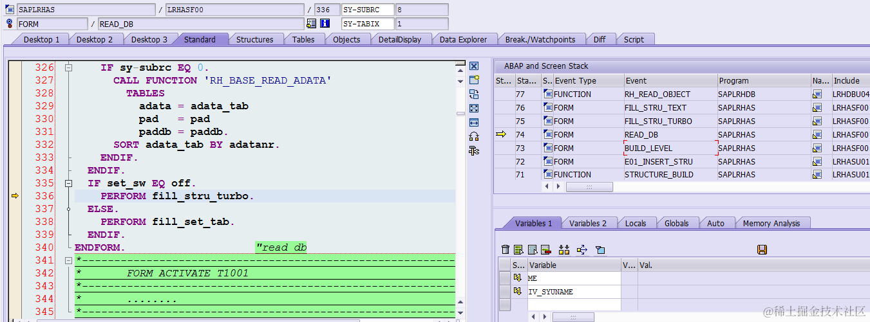Click the program icon beside SAPLRHAS field
This screenshot has height=322, width=870.
(10, 10)
